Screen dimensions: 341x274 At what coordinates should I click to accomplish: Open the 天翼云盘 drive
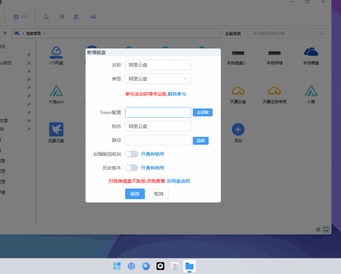coord(238,94)
